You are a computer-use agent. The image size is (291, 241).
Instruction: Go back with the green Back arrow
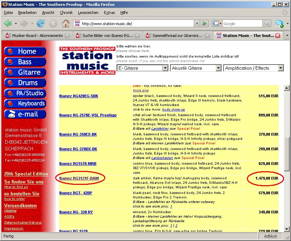pos(8,23)
